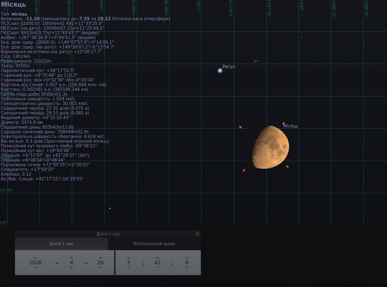This screenshot has width=387, height=287.
Task: Click the Місяць label beside the Moon
Action: coord(290,126)
